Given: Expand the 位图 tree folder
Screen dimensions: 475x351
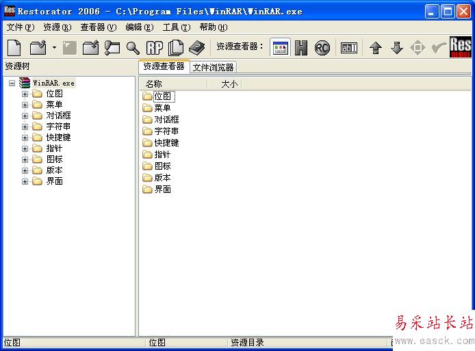Looking at the screenshot, I should (25, 94).
